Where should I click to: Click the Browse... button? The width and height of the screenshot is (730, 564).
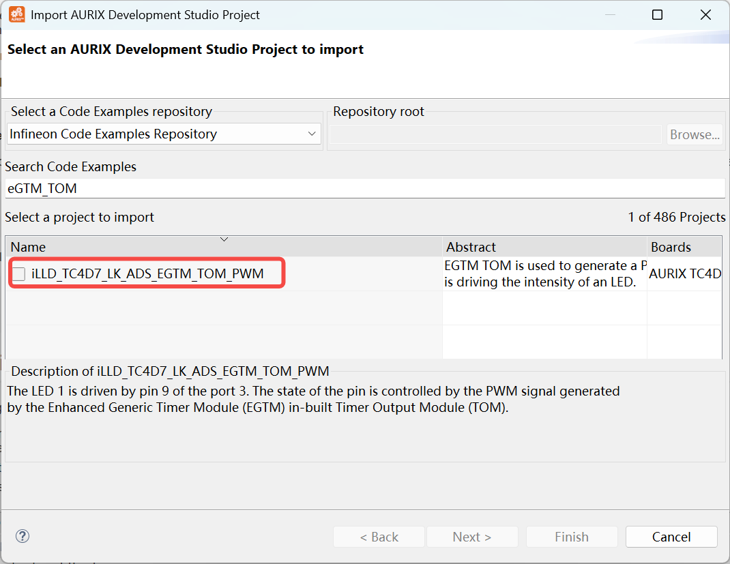point(695,134)
